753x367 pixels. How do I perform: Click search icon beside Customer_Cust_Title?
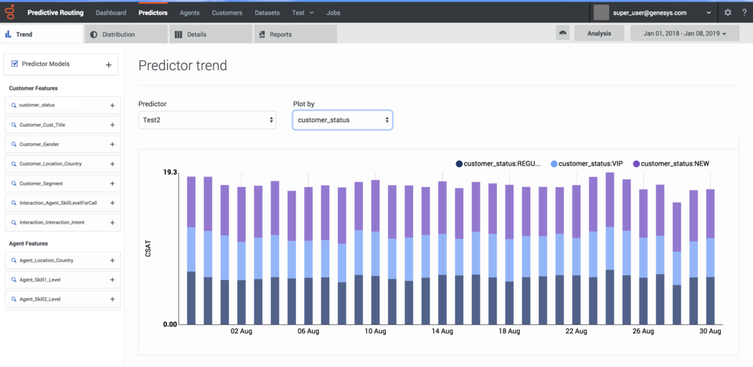coord(14,124)
